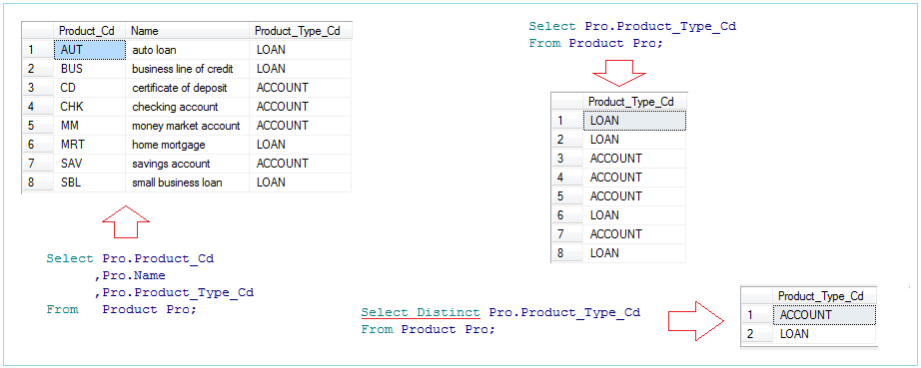Select row header 1 beside AUT
Image resolution: width=921 pixels, height=368 pixels.
pos(38,50)
